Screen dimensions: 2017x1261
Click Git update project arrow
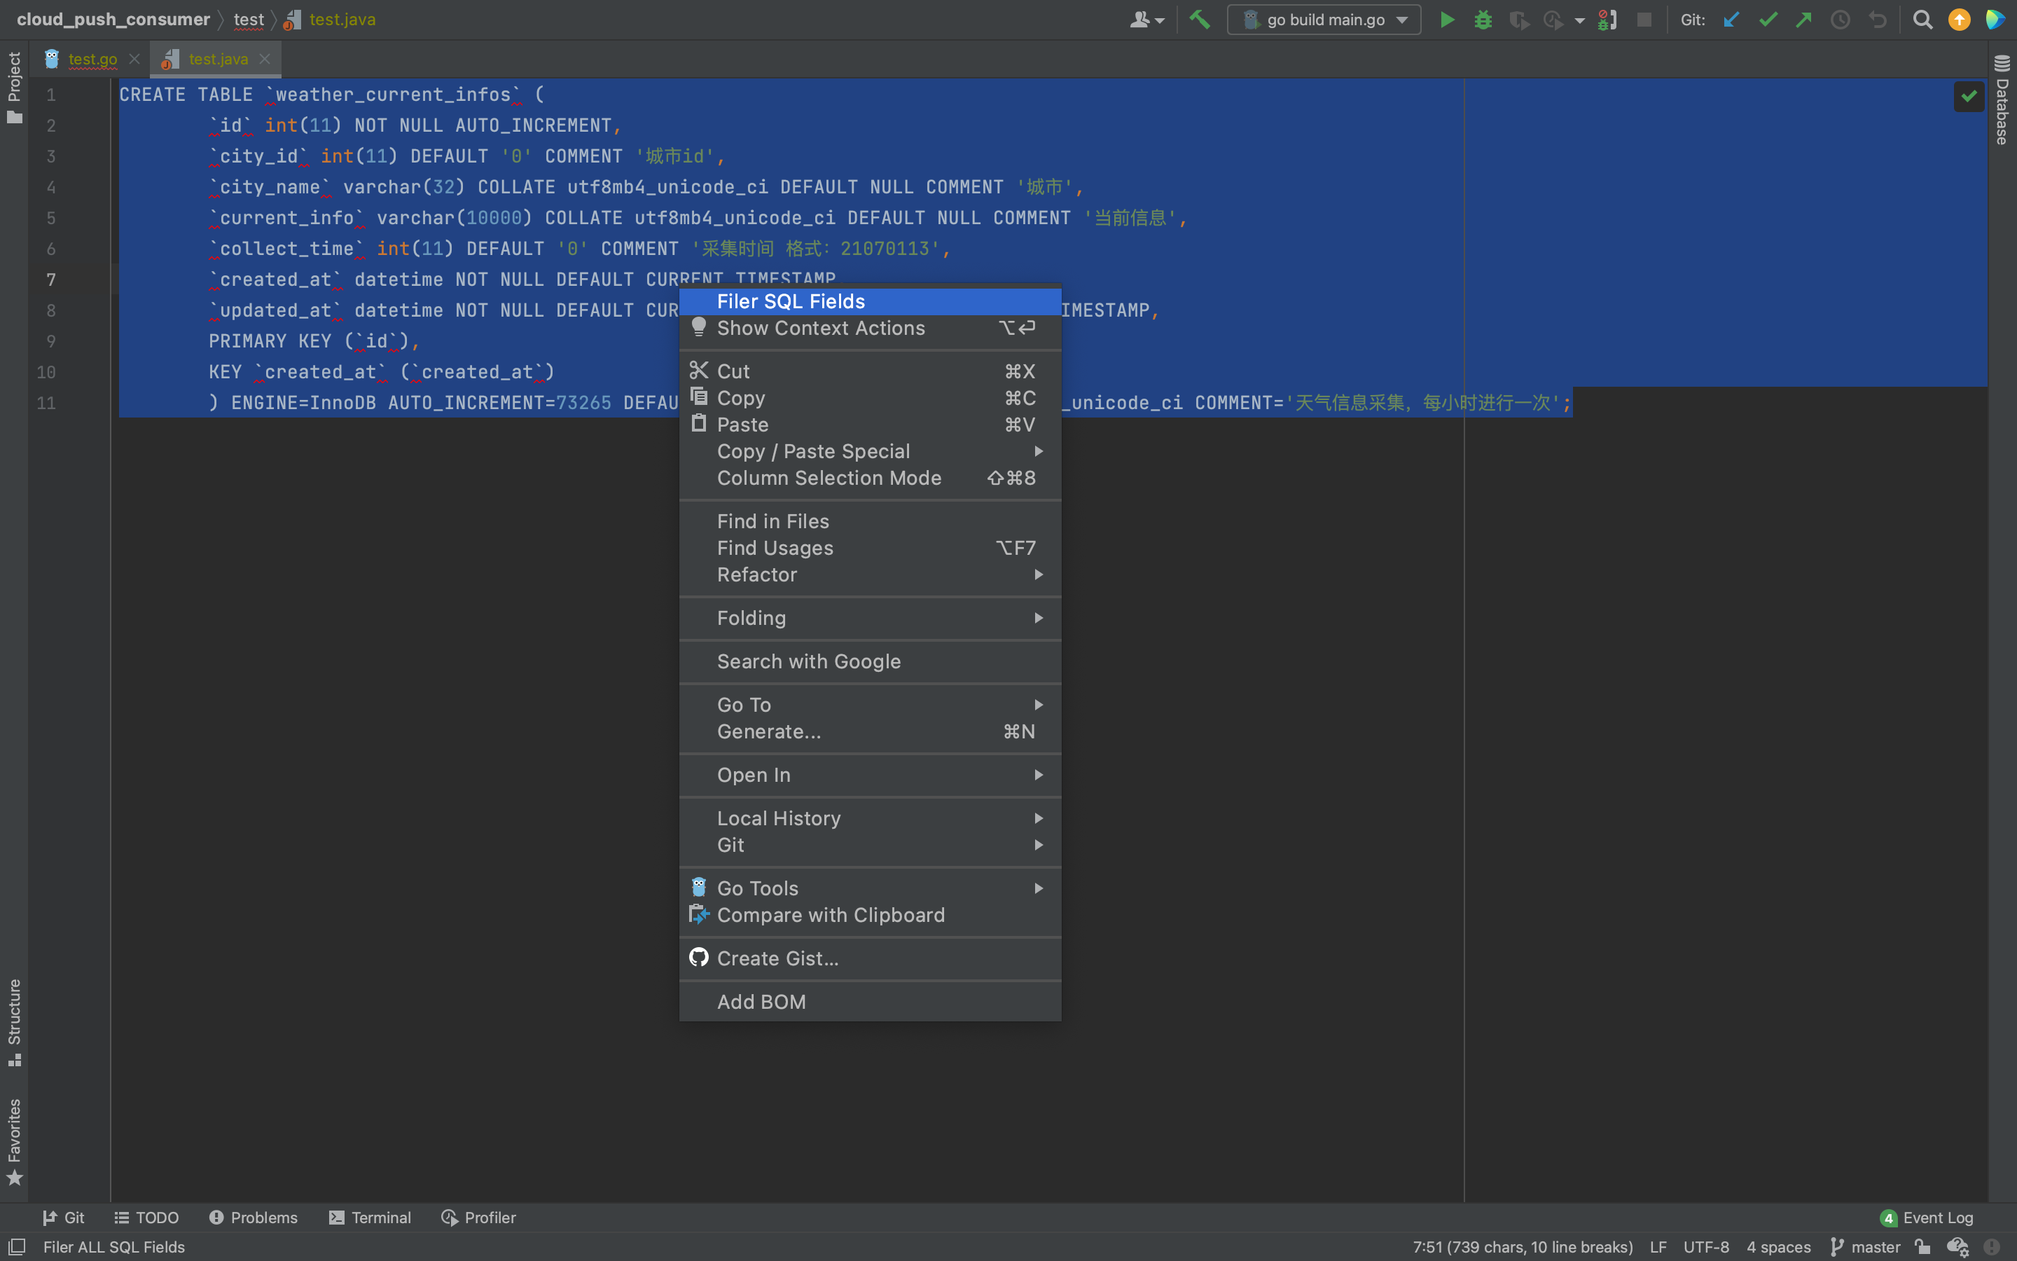(1731, 20)
